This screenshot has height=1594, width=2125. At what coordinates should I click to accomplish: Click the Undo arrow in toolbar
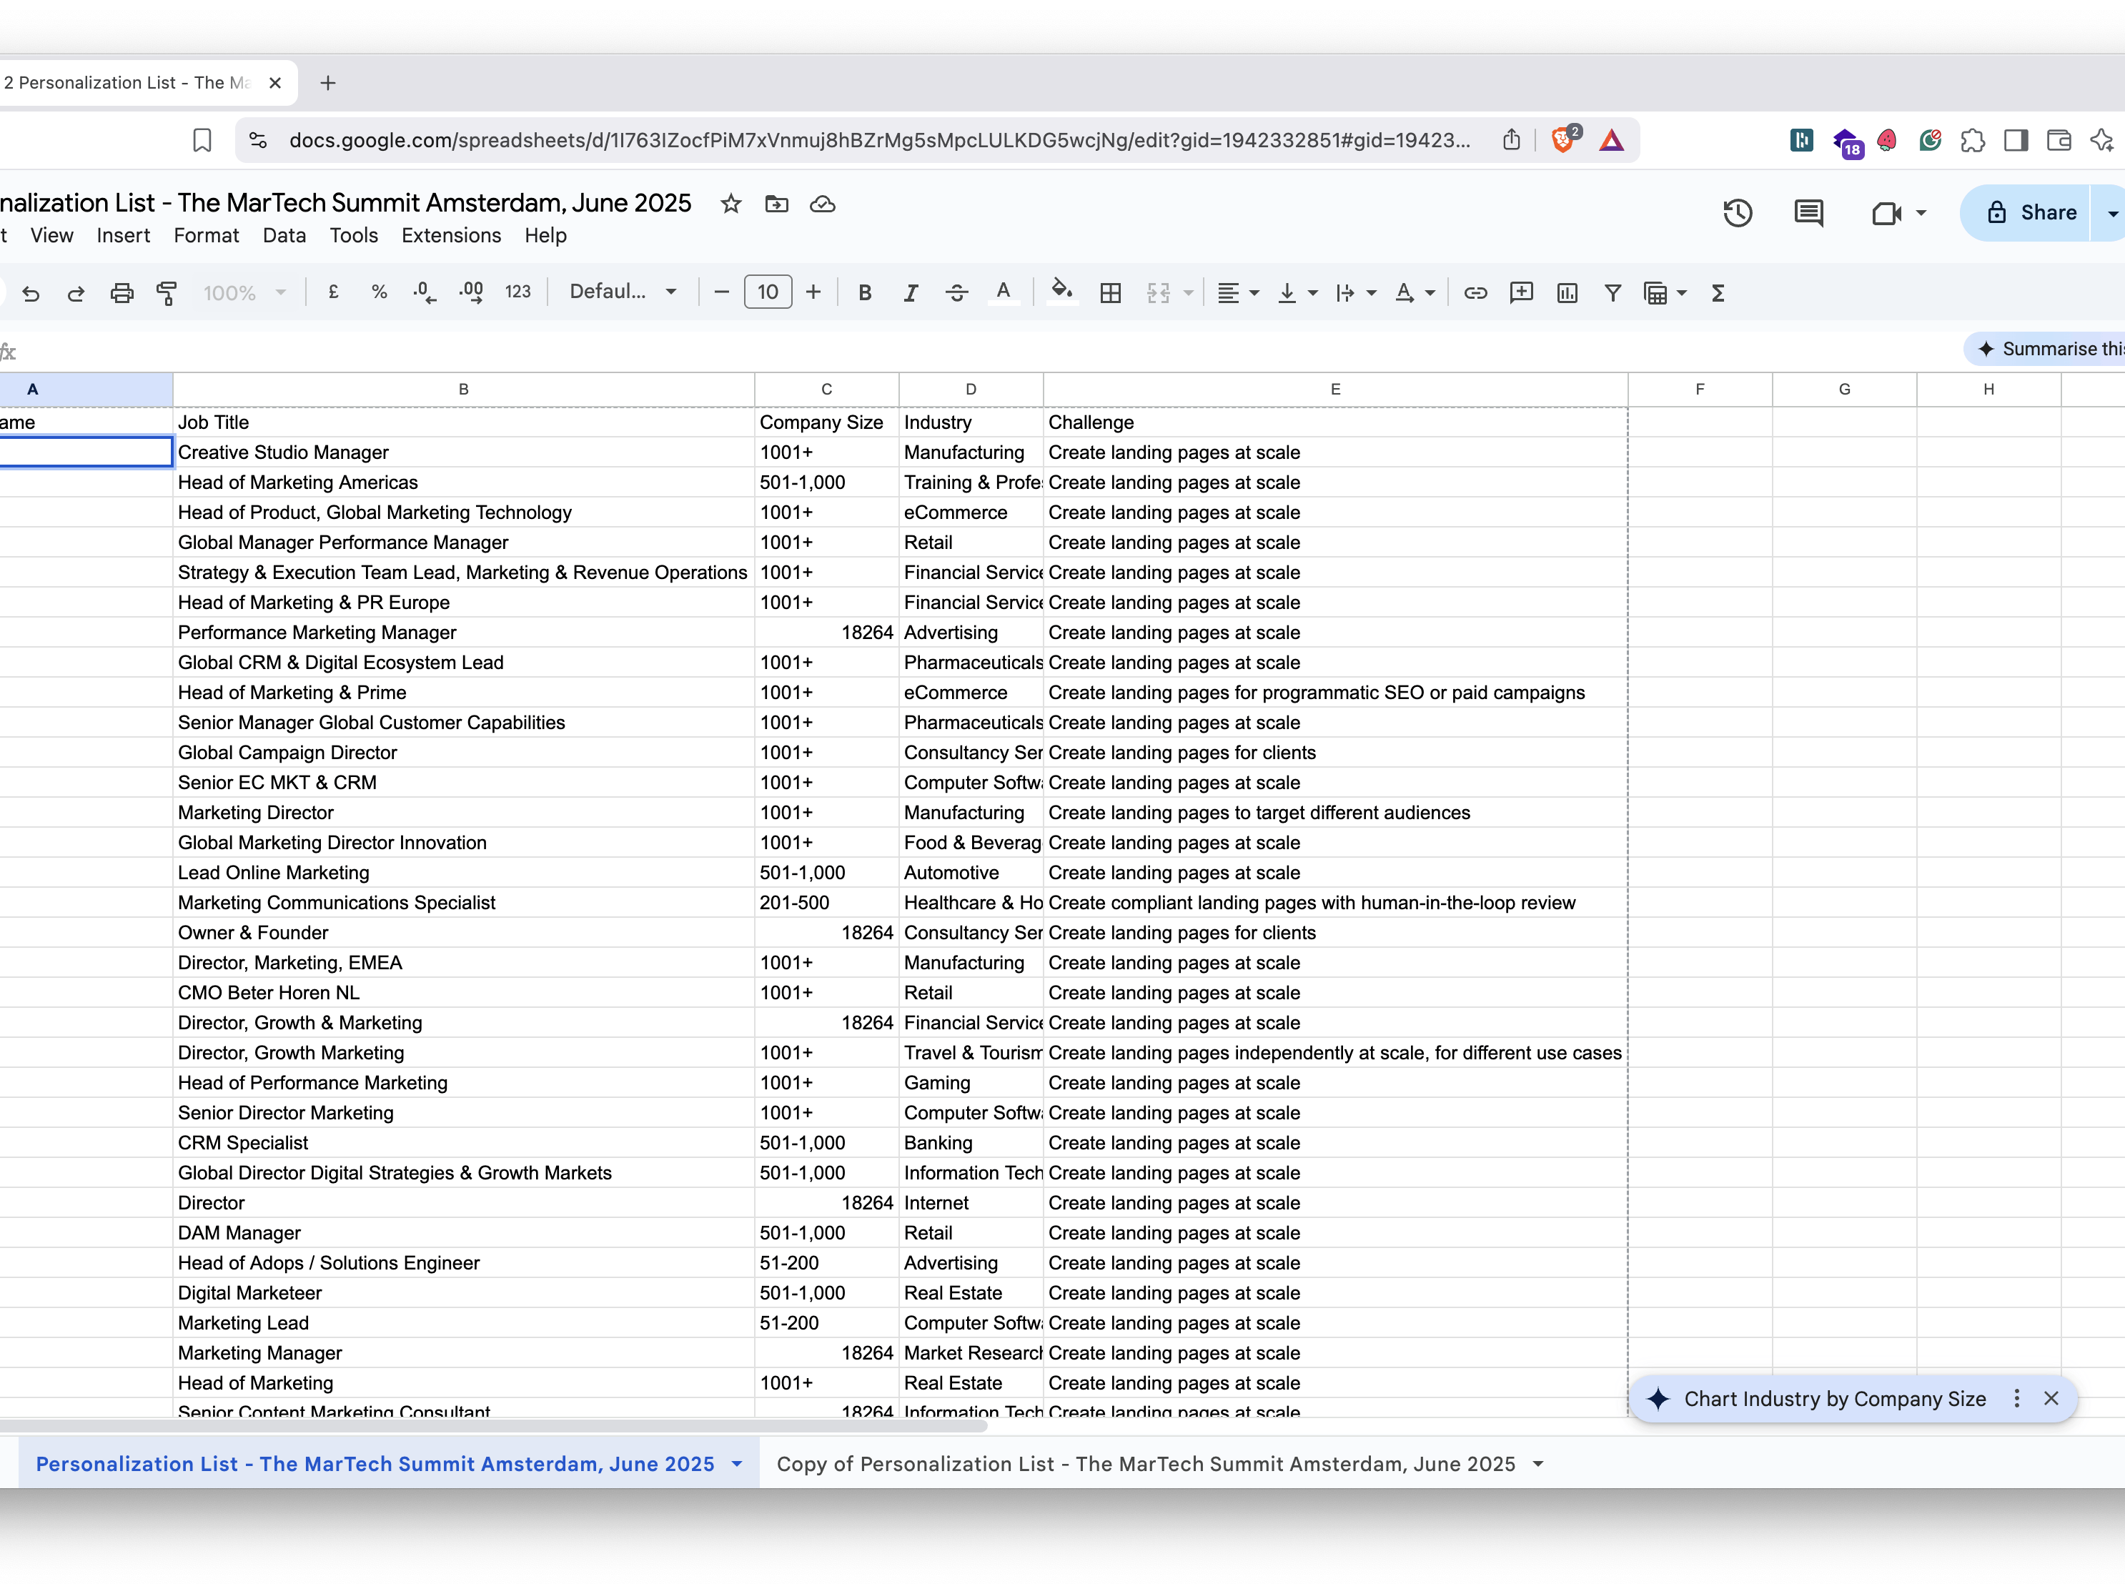click(x=31, y=293)
